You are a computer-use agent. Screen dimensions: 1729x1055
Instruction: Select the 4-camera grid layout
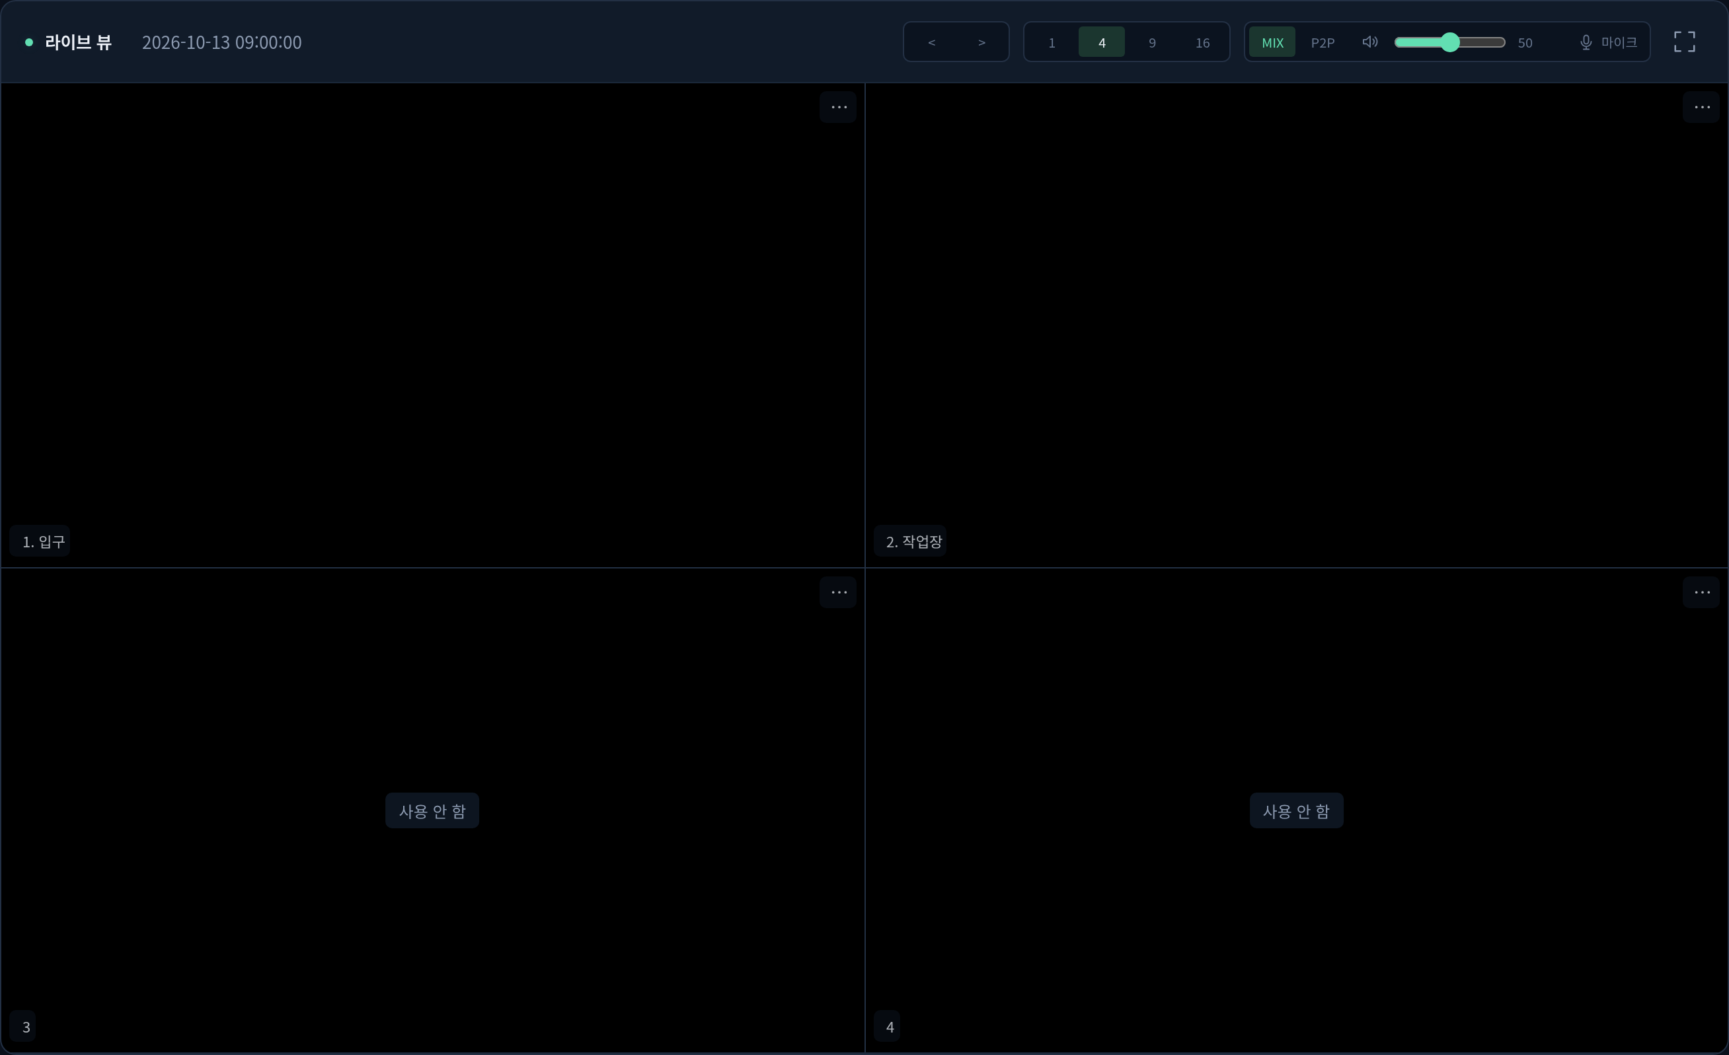click(1101, 42)
